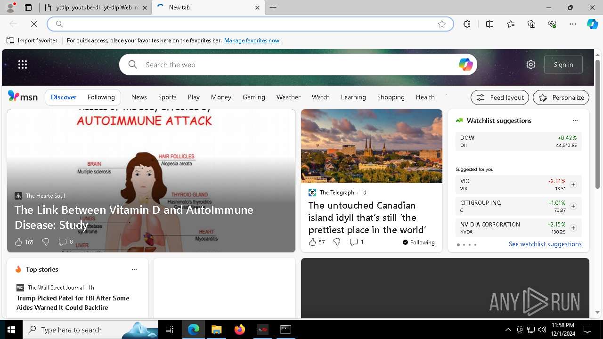
Task: Open the Extensions puzzle icon
Action: pyautogui.click(x=467, y=24)
